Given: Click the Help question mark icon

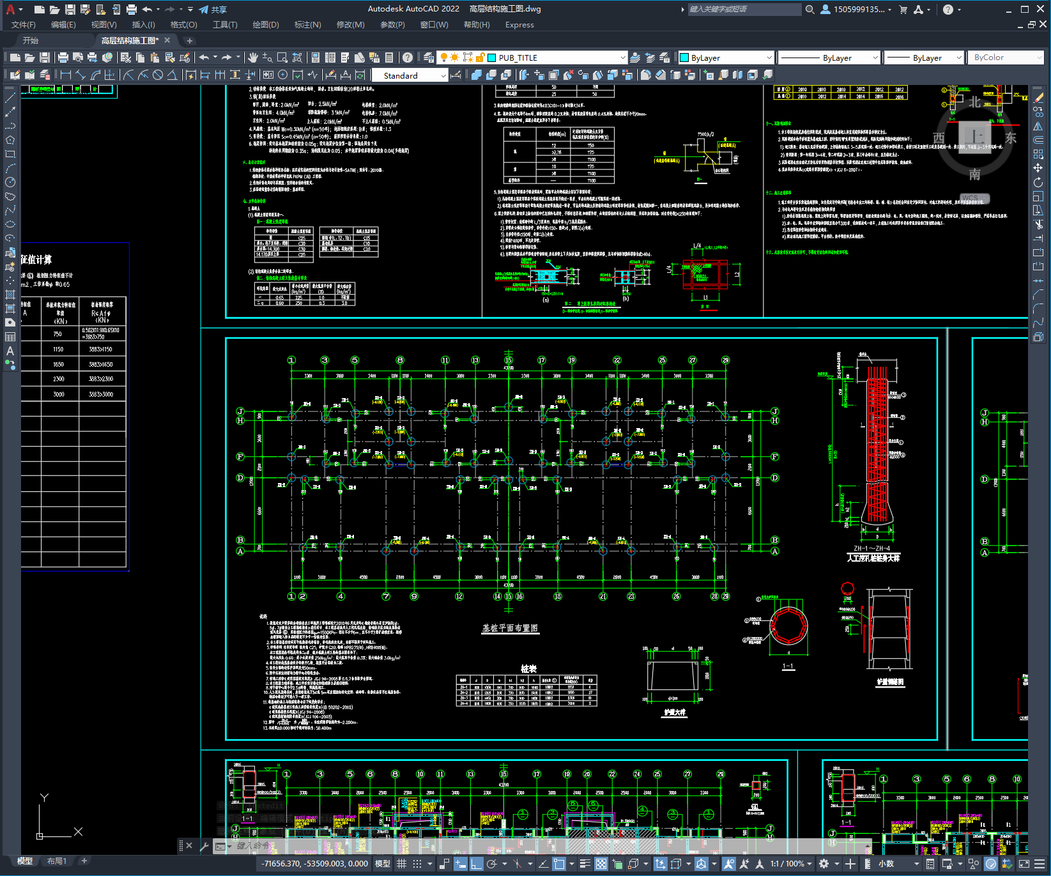Looking at the screenshot, I should pos(408,58).
